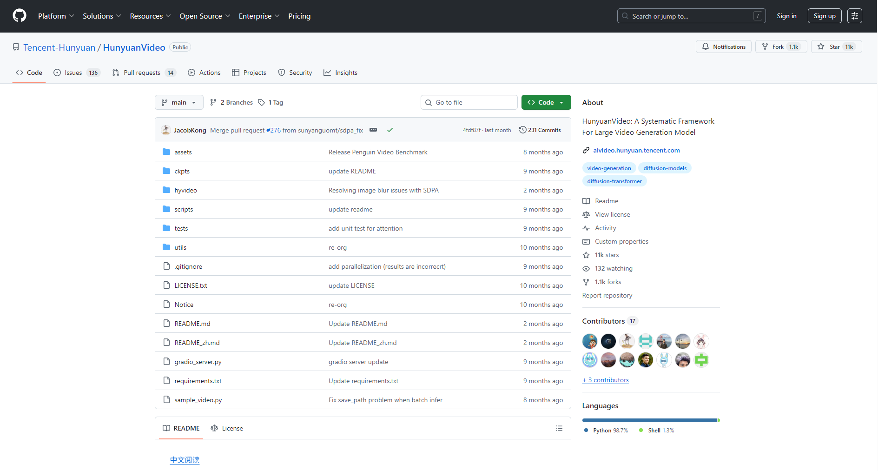The image size is (878, 471).
Task: Open the ckpts folder
Action: pyautogui.click(x=182, y=171)
